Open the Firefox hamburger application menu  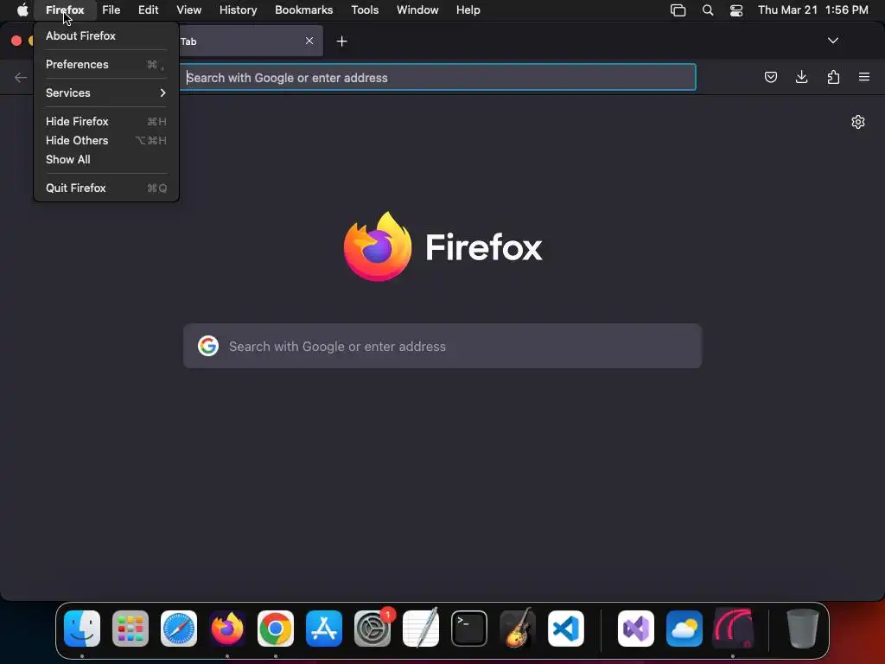click(x=864, y=77)
